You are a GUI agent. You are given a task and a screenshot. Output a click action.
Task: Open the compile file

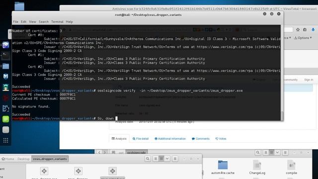click(x=292, y=168)
